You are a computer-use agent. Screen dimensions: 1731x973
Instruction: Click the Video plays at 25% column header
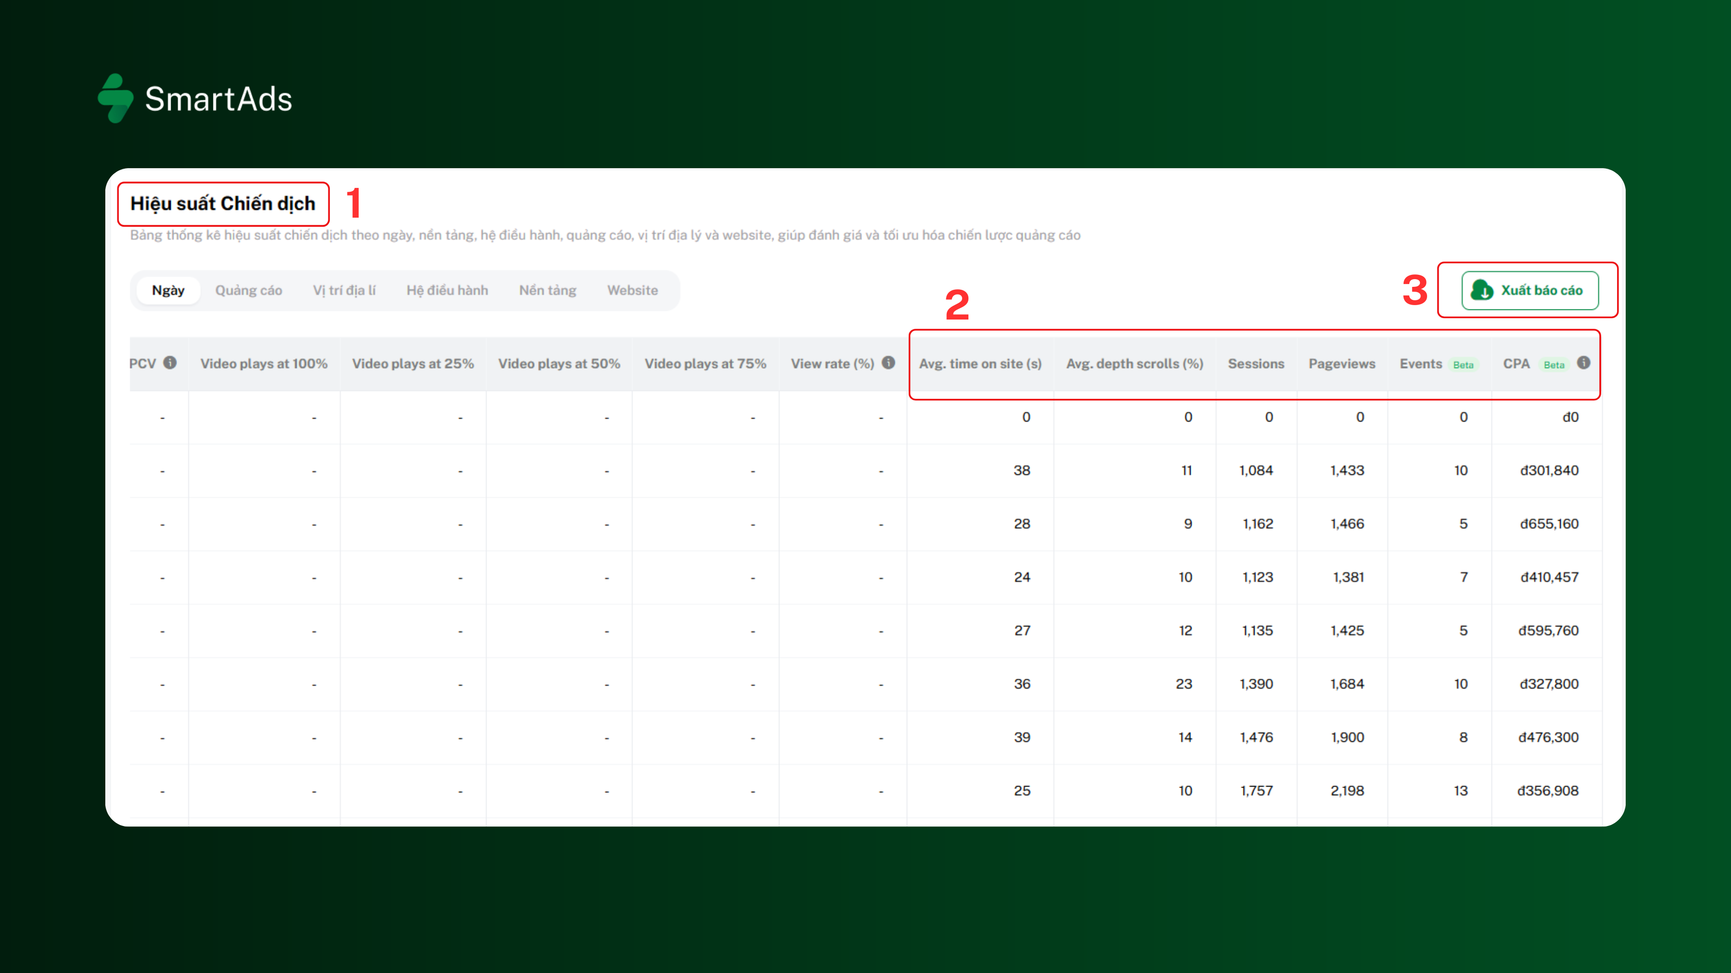[413, 363]
